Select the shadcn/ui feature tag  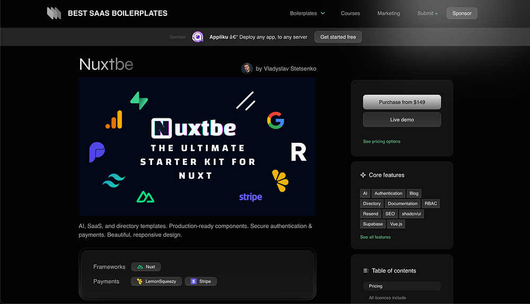pos(411,214)
